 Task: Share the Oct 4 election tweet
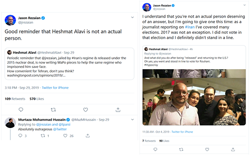pyautogui.click(x=233, y=149)
